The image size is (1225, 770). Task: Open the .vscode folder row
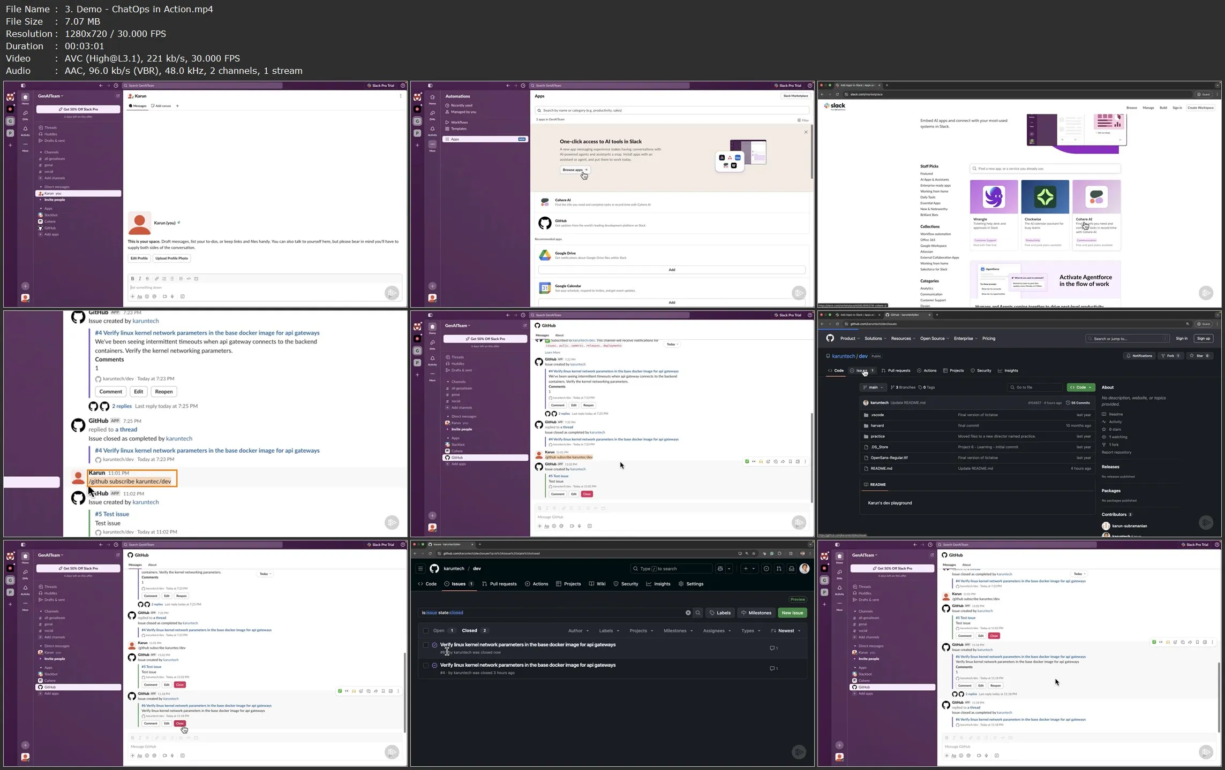click(x=978, y=415)
